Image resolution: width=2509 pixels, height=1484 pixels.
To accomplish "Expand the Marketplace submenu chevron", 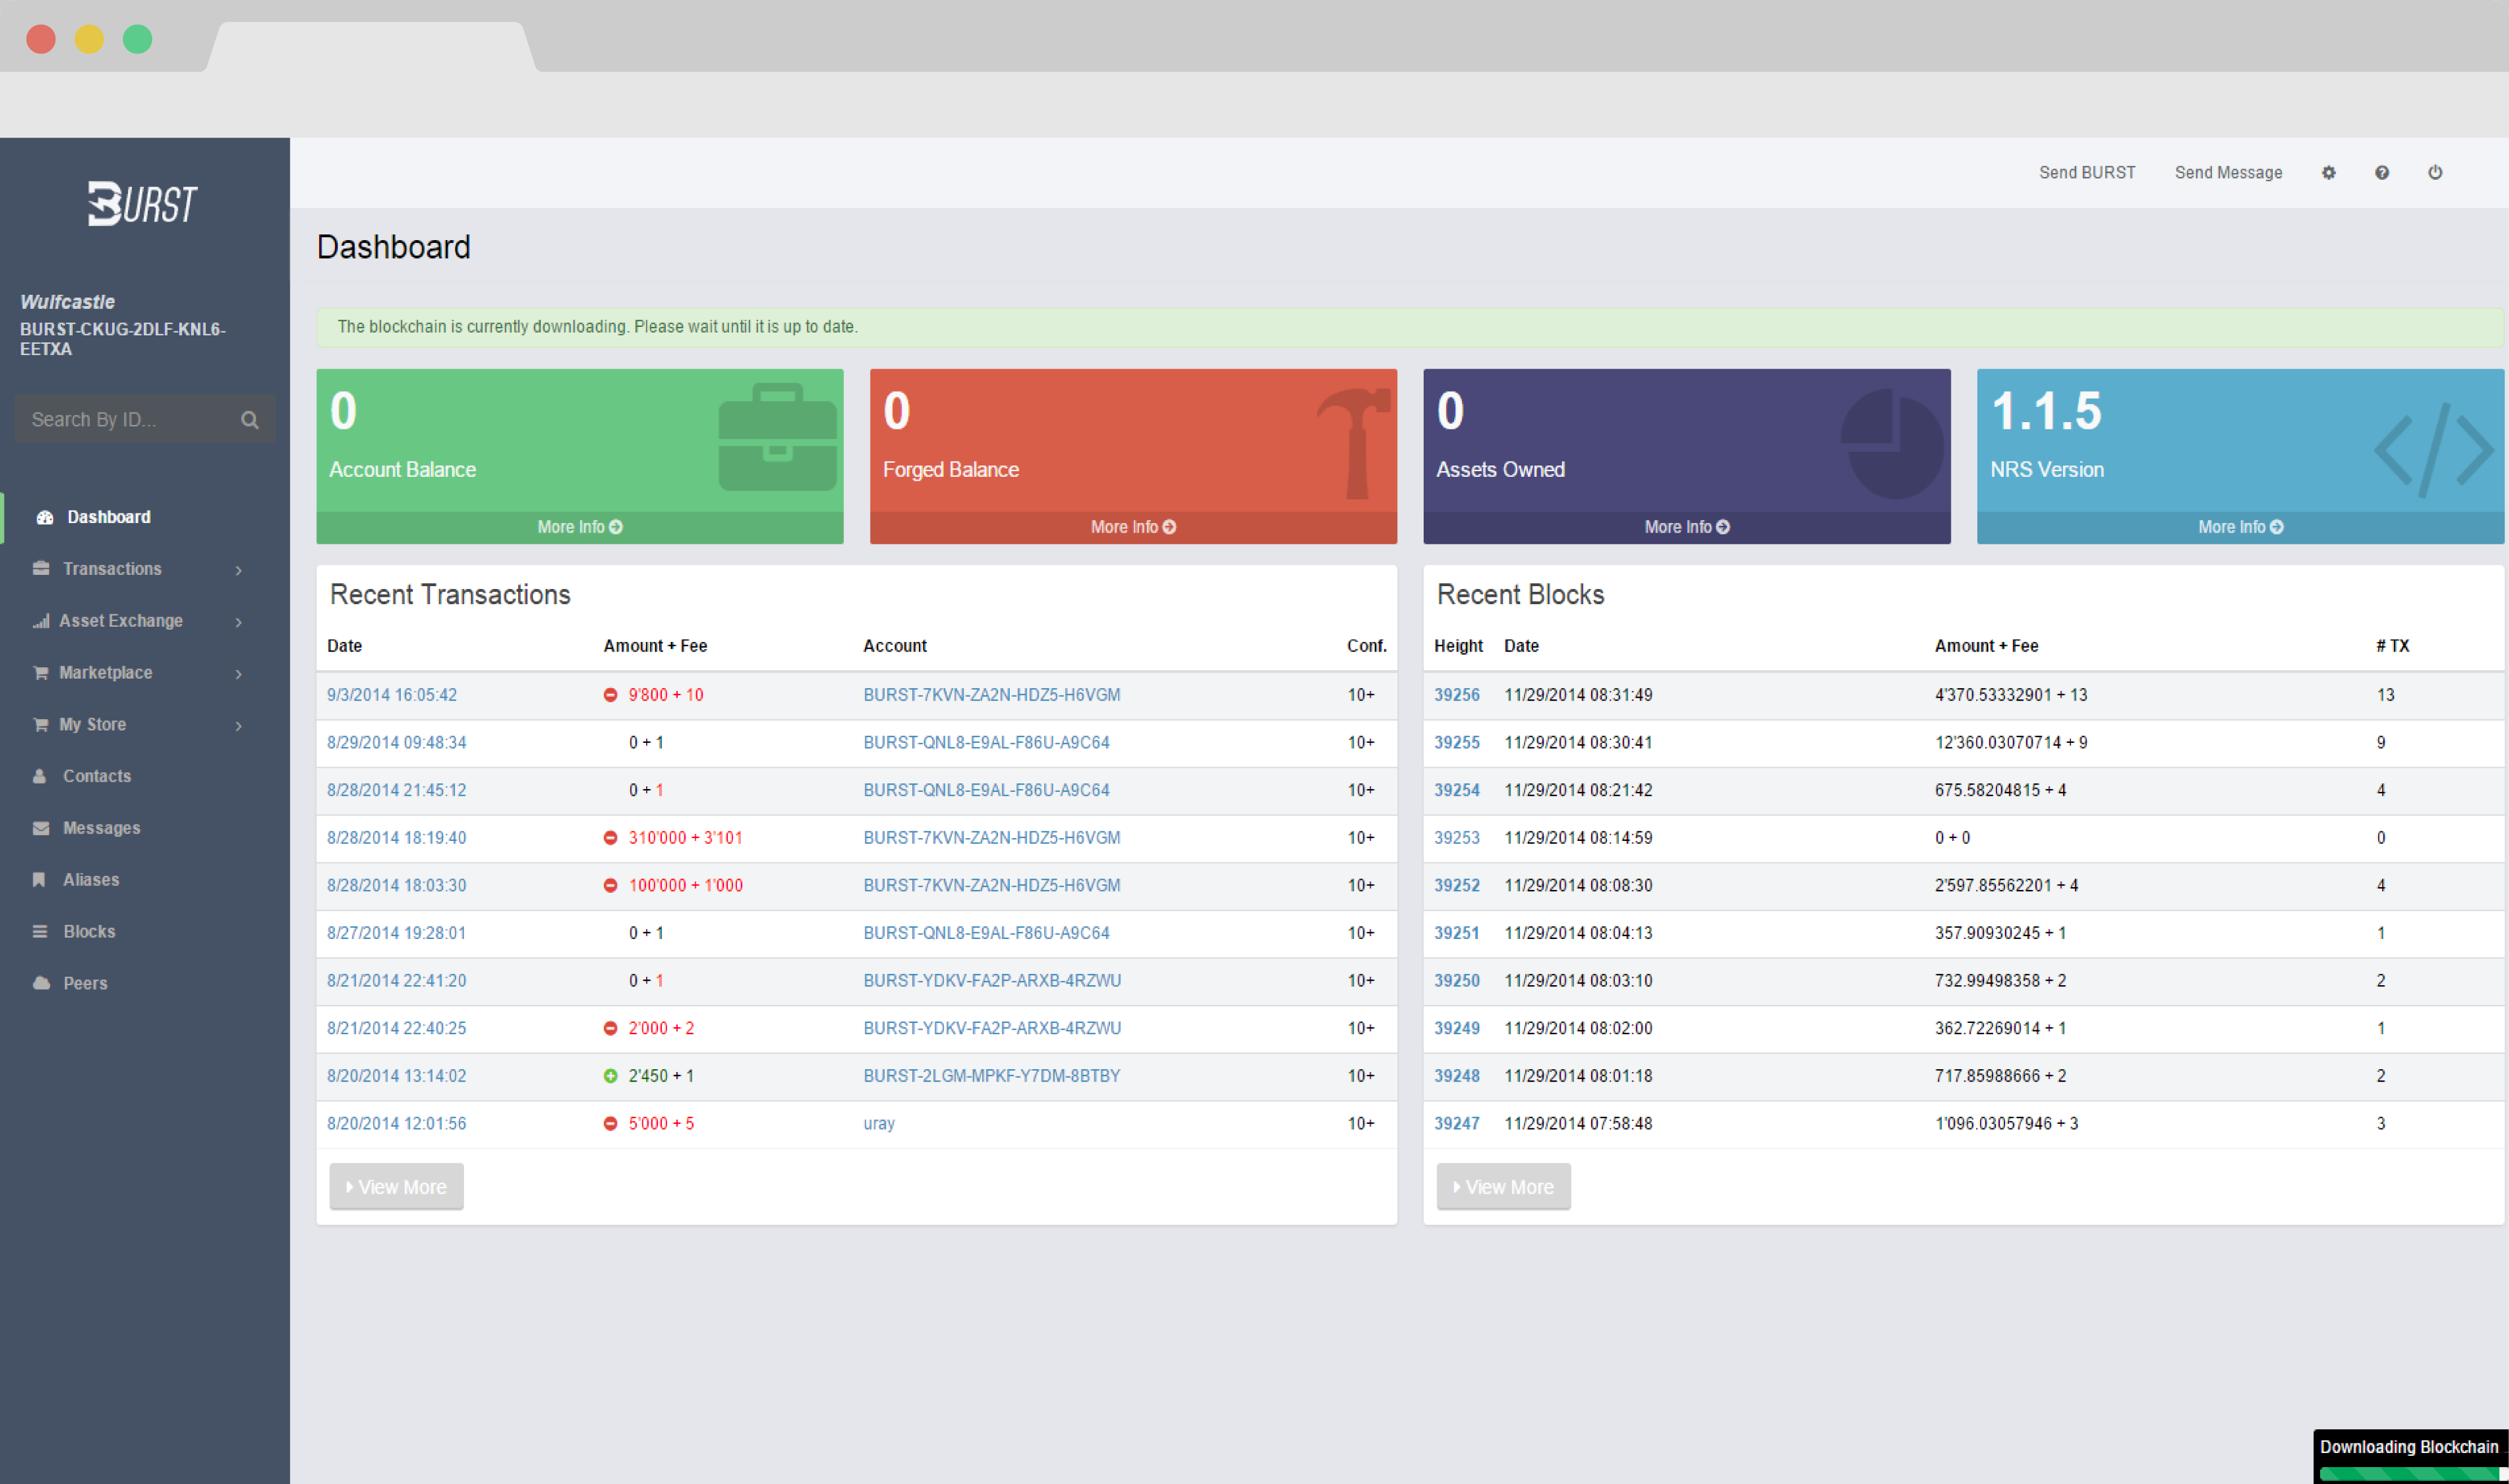I will click(239, 674).
